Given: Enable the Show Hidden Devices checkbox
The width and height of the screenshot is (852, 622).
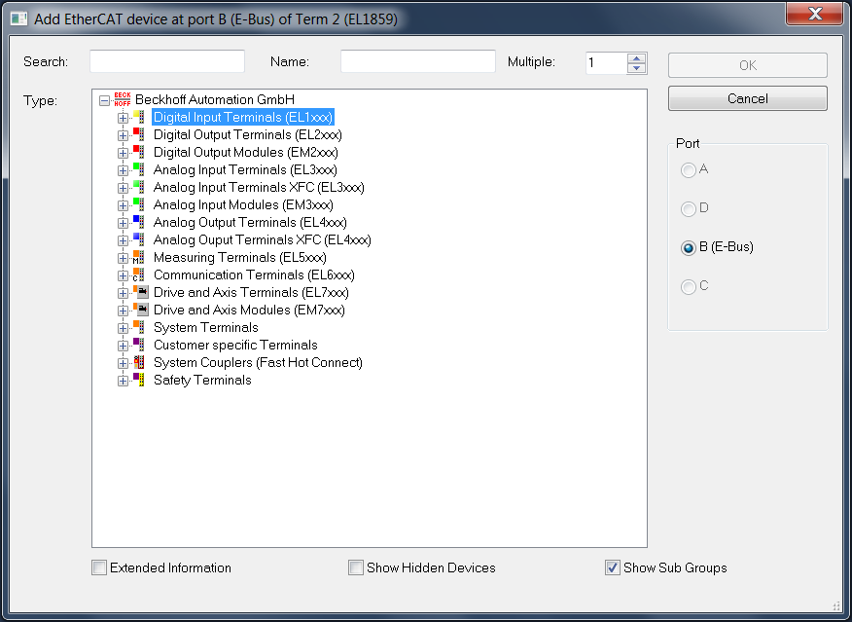Looking at the screenshot, I should (356, 567).
